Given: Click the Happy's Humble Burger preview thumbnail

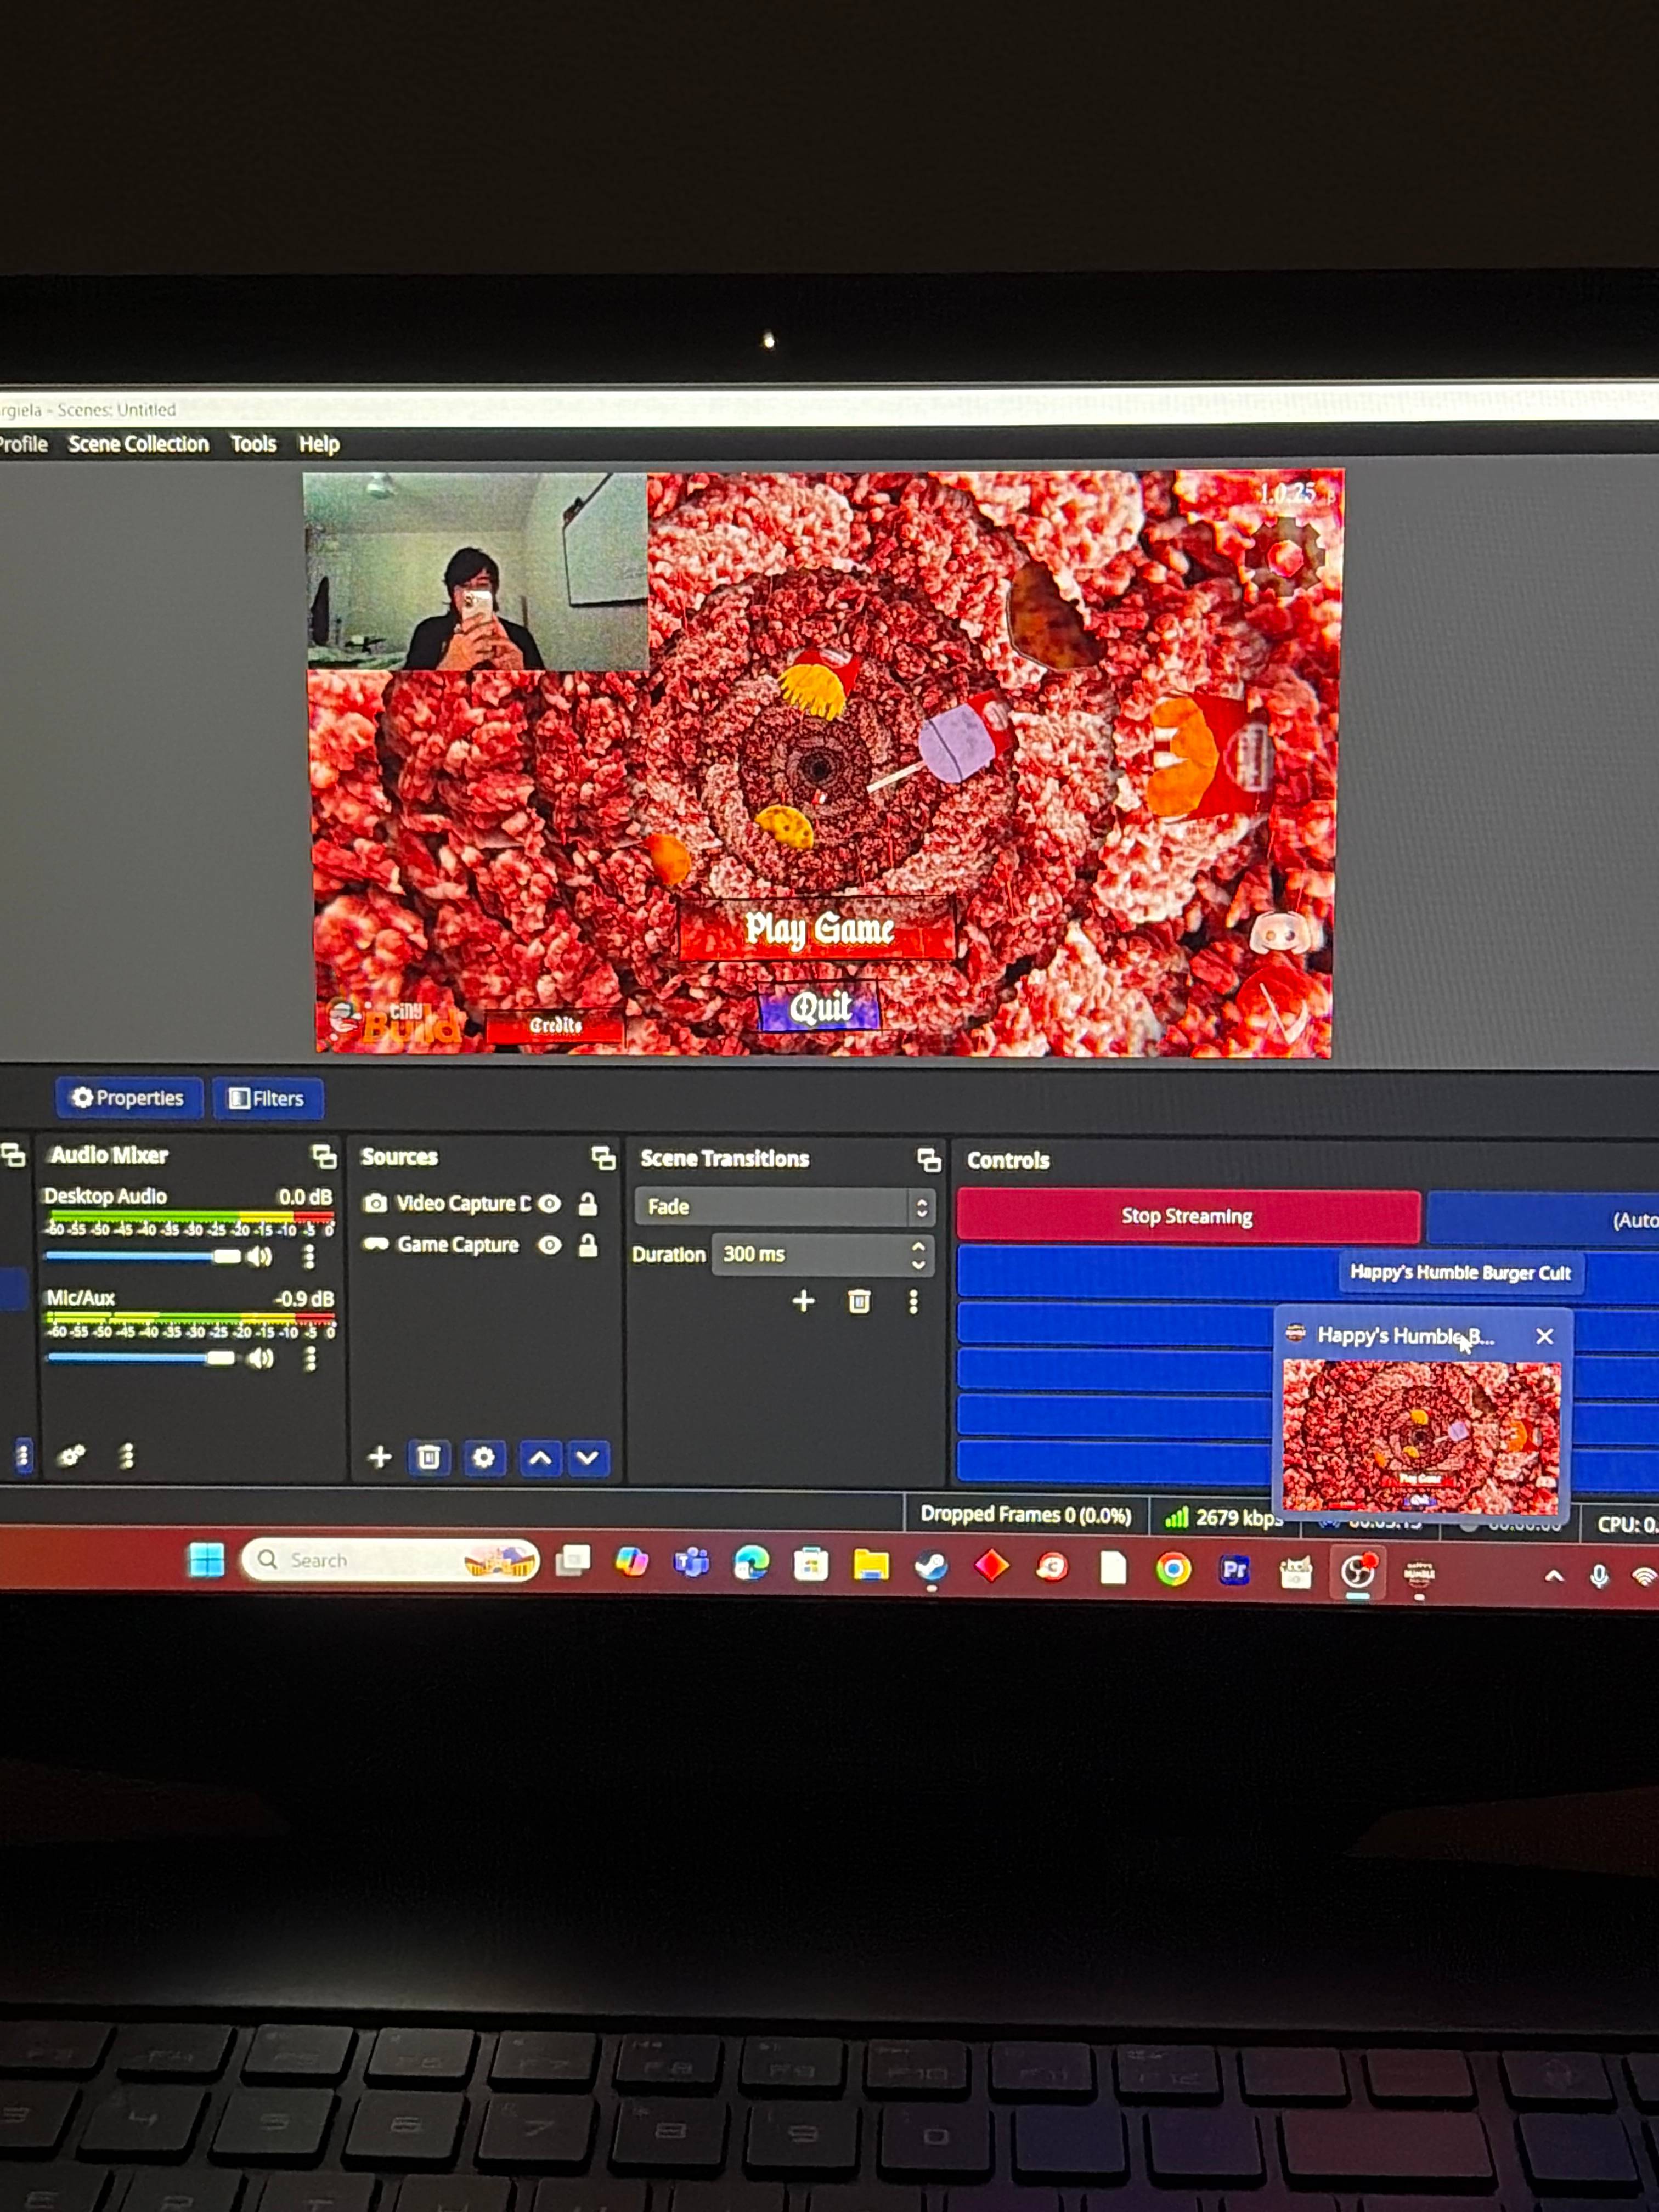Looking at the screenshot, I should 1421,1436.
